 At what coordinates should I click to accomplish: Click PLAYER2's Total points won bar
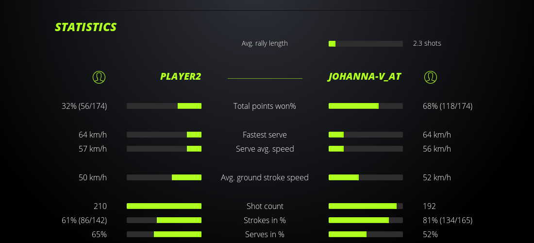(x=164, y=106)
